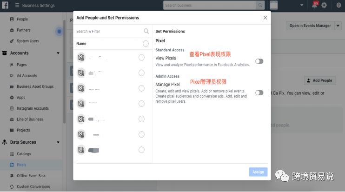Click the Facebook logo icon
Image resolution: width=345 pixels, height=192 pixels.
coord(5,5)
